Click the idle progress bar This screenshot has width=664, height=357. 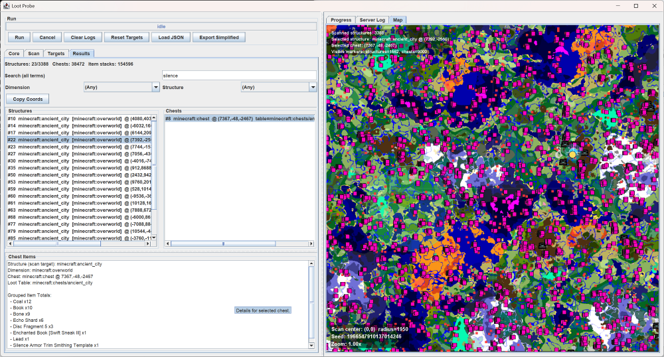[x=161, y=27]
